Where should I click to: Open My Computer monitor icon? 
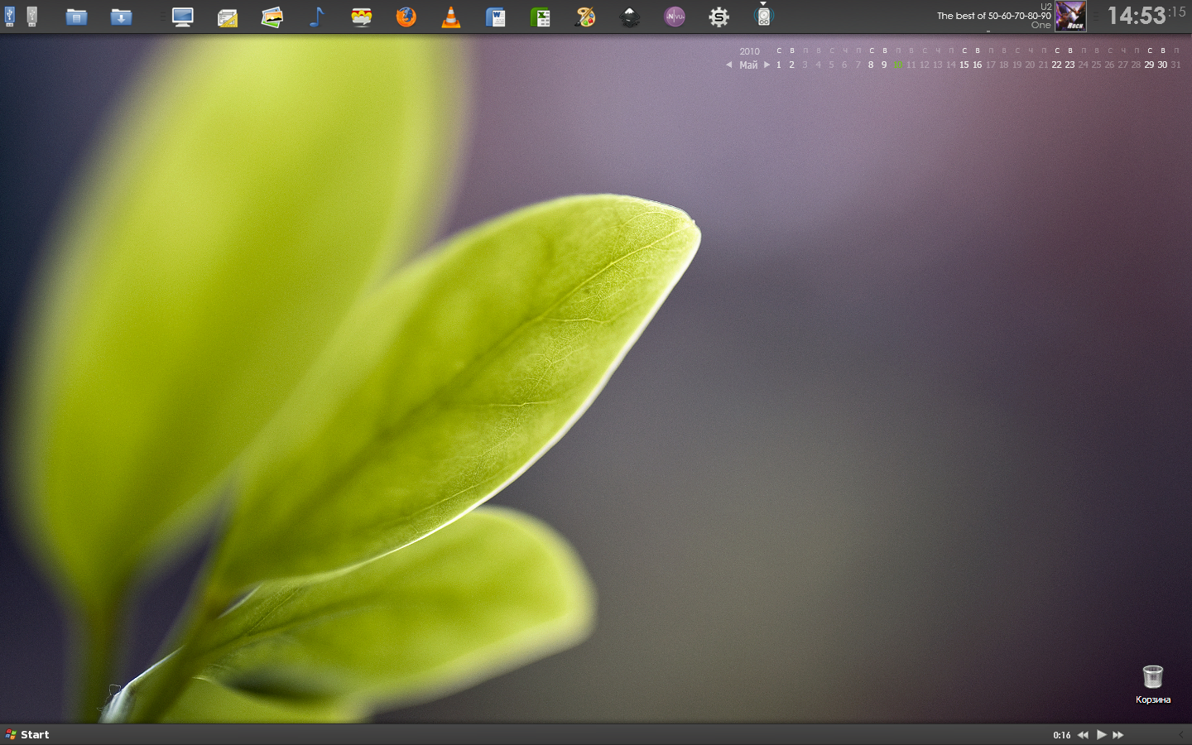point(182,17)
